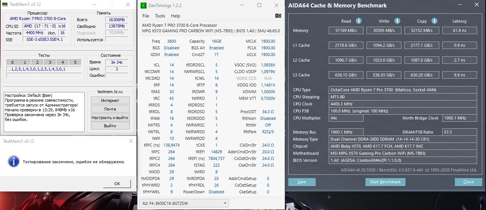Image resolution: width=486 pixels, height=210 pixels.
Task: Open the Tools menu in ZenTimings
Action: 160,16
